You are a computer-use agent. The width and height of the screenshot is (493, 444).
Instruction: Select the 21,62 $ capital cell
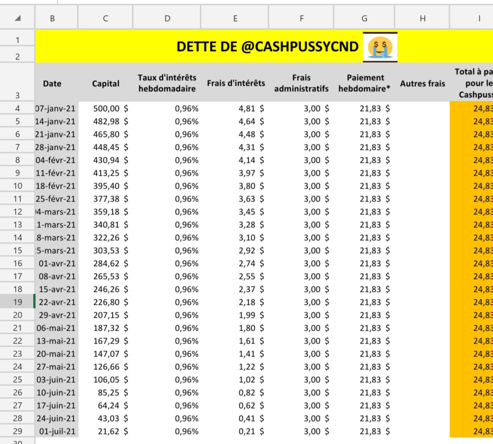click(106, 431)
